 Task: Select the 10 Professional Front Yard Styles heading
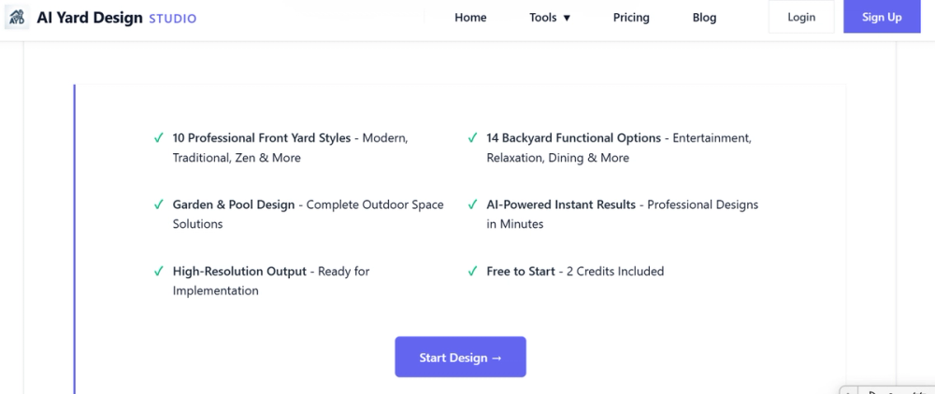pos(262,138)
